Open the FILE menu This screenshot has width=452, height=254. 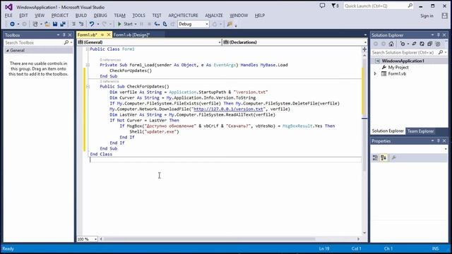point(8,16)
